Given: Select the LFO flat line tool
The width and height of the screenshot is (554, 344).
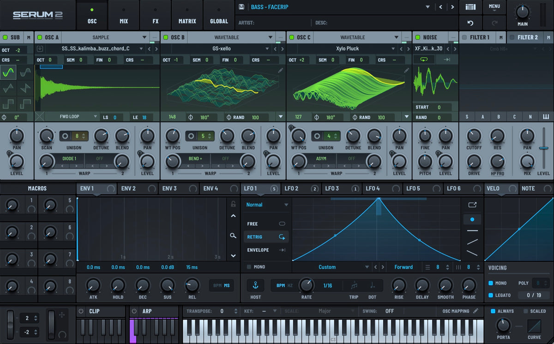Looking at the screenshot, I should click(x=472, y=230).
